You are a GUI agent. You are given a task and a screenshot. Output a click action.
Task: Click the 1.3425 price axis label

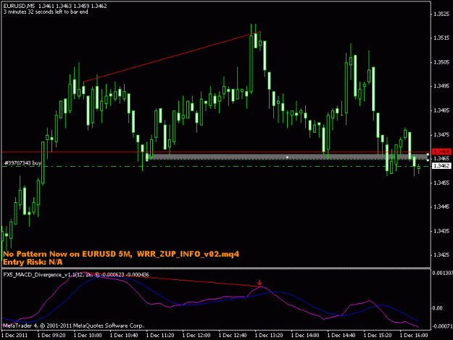(x=441, y=254)
